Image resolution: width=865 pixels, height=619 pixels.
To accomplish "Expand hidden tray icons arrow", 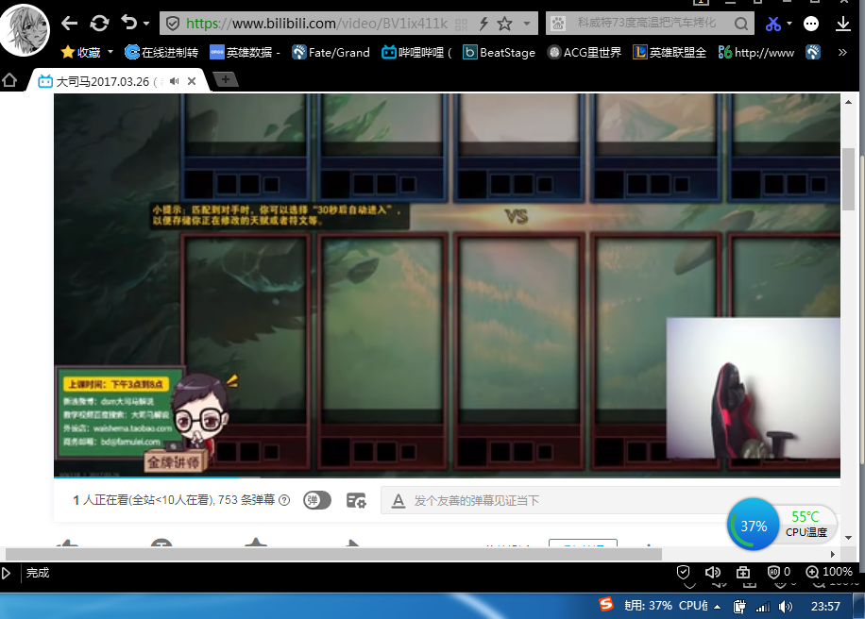I will point(717,607).
